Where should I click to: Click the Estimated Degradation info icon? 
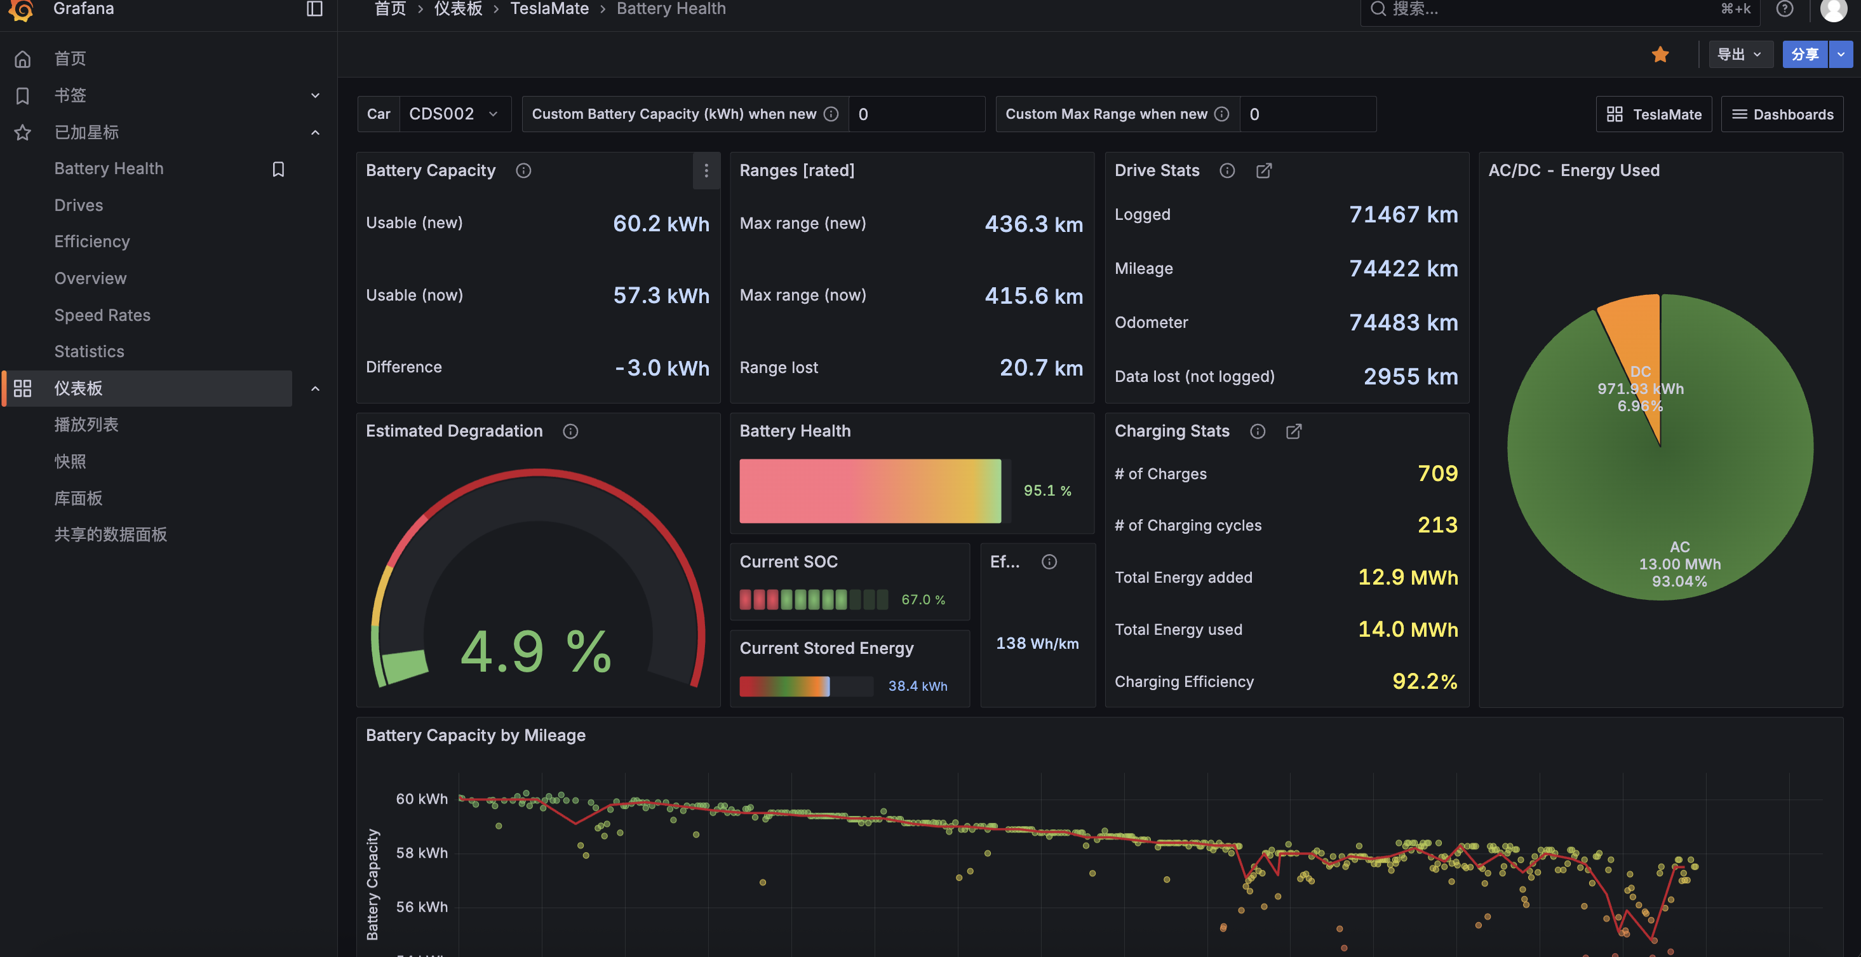pyautogui.click(x=570, y=431)
